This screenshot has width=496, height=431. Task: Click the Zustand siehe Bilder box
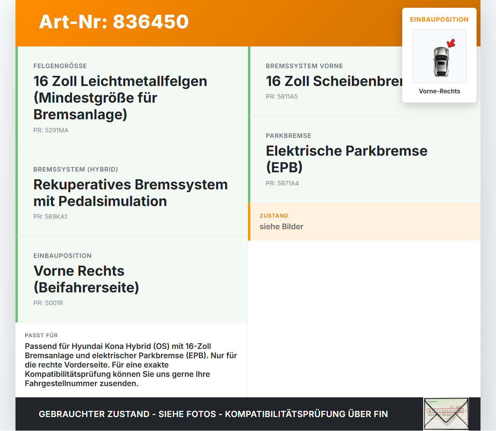tap(364, 222)
